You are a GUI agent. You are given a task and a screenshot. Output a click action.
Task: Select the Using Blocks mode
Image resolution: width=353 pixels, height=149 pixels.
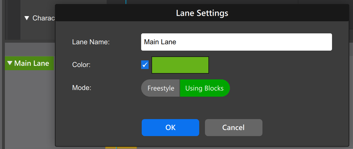coord(205,88)
